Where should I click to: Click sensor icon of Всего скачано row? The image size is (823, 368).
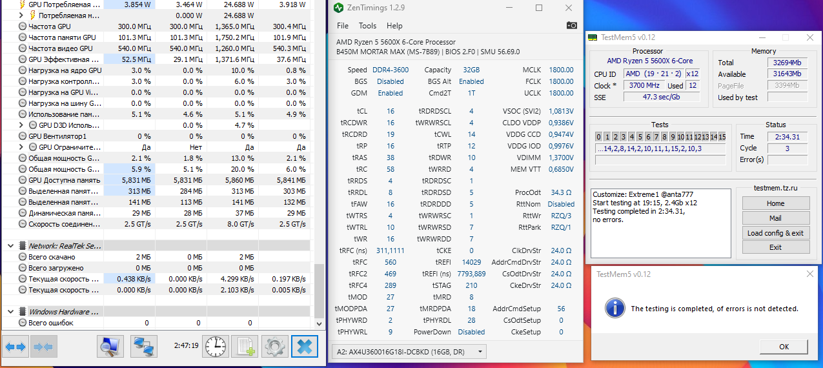(x=23, y=257)
